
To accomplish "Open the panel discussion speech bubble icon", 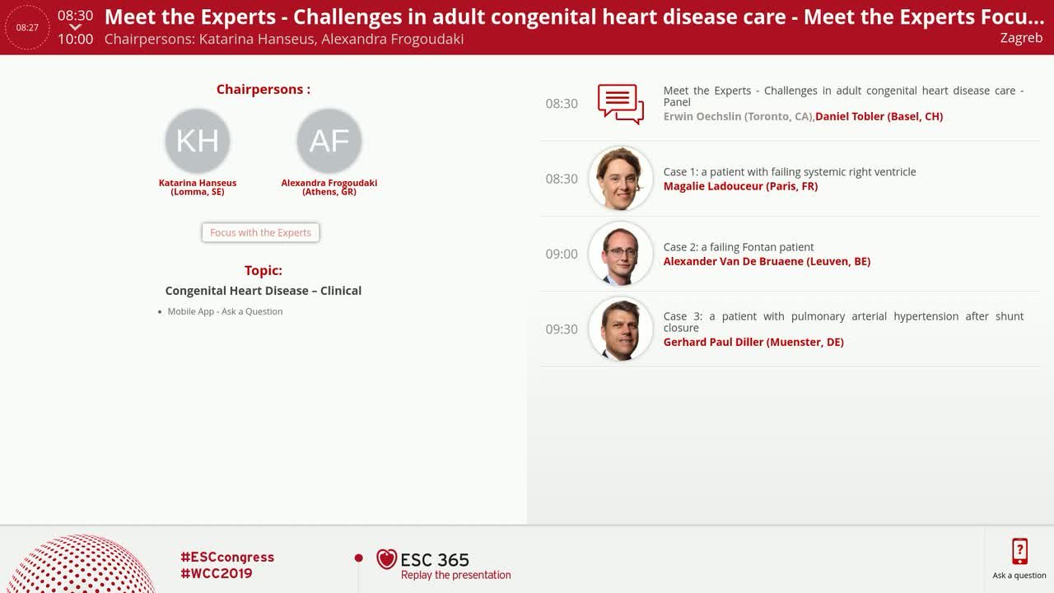I will 620,104.
